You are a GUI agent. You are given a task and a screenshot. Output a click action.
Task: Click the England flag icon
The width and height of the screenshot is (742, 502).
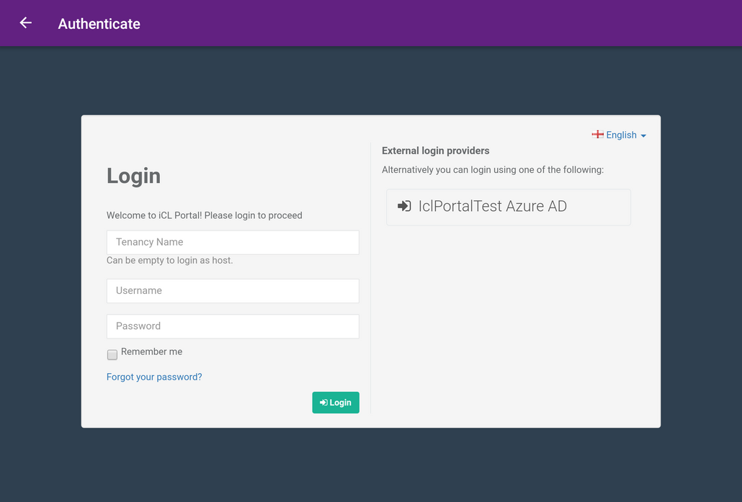(597, 135)
